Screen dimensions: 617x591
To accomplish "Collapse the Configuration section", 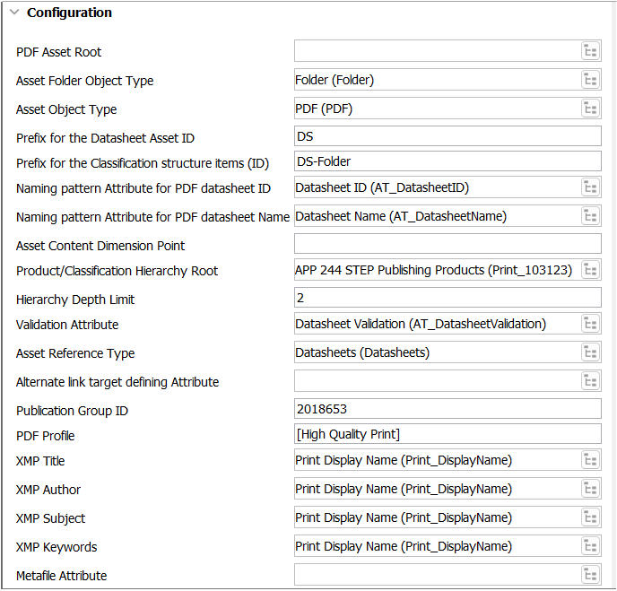I will 14,13.
